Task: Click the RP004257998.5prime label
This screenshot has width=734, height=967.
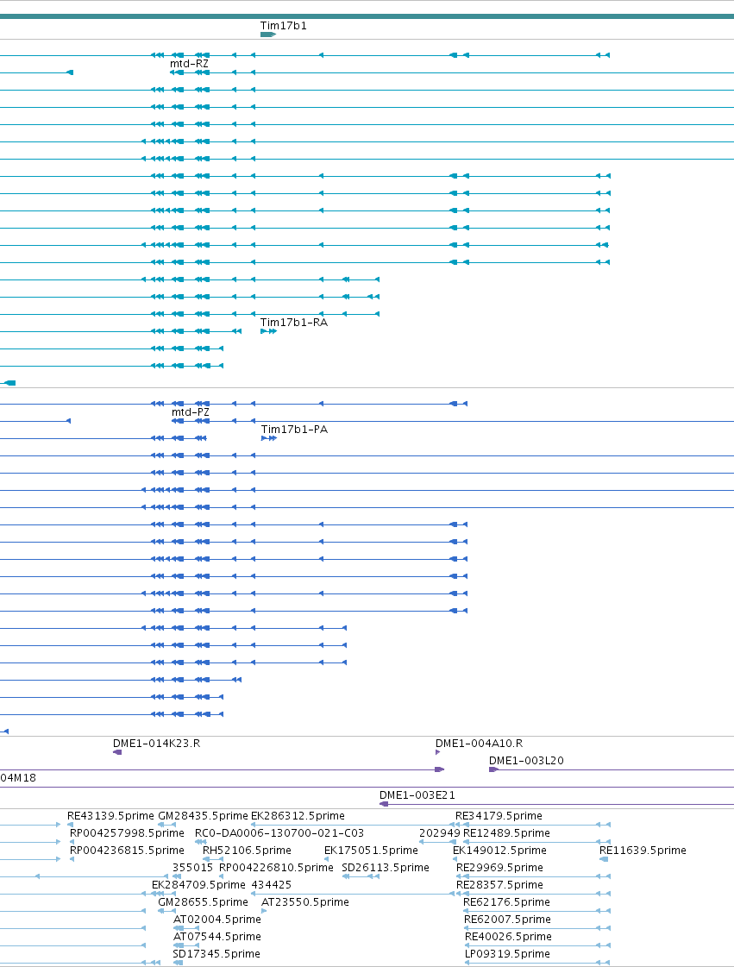Action: [x=127, y=833]
